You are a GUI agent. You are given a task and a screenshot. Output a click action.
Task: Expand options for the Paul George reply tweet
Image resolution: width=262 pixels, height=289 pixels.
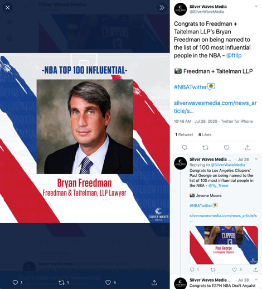point(256,159)
